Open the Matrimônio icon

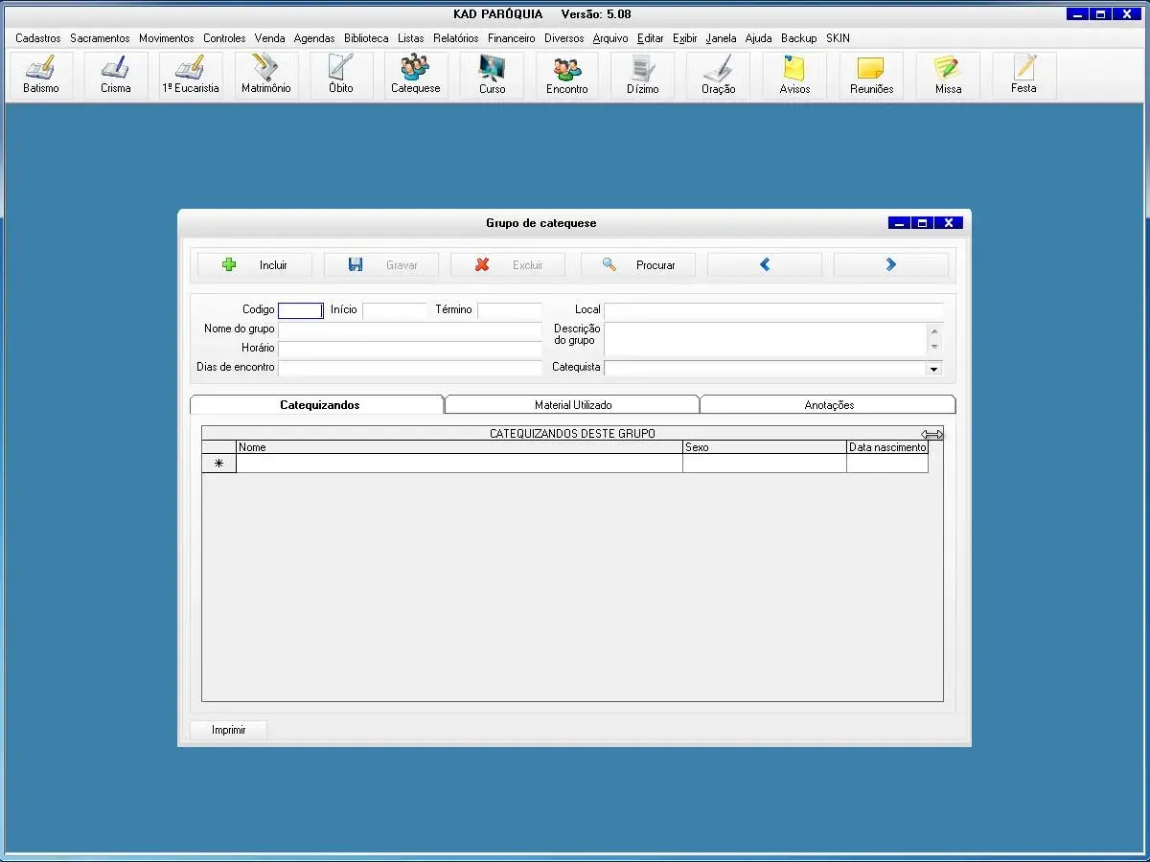tap(266, 76)
